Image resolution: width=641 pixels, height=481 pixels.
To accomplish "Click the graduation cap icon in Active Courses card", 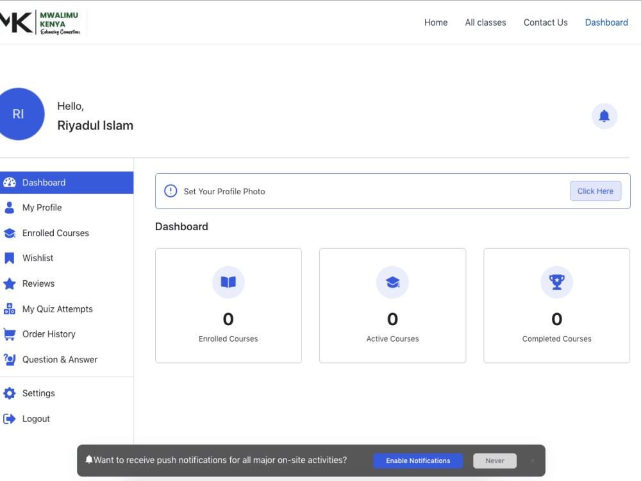I will [392, 282].
